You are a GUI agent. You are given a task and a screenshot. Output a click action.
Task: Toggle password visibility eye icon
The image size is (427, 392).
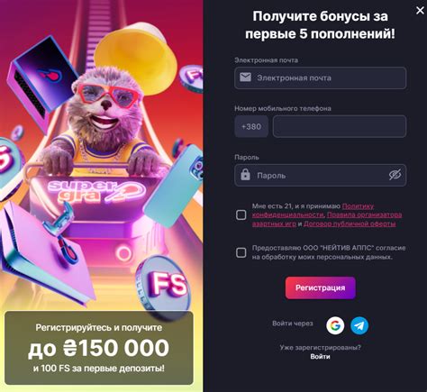coord(395,175)
